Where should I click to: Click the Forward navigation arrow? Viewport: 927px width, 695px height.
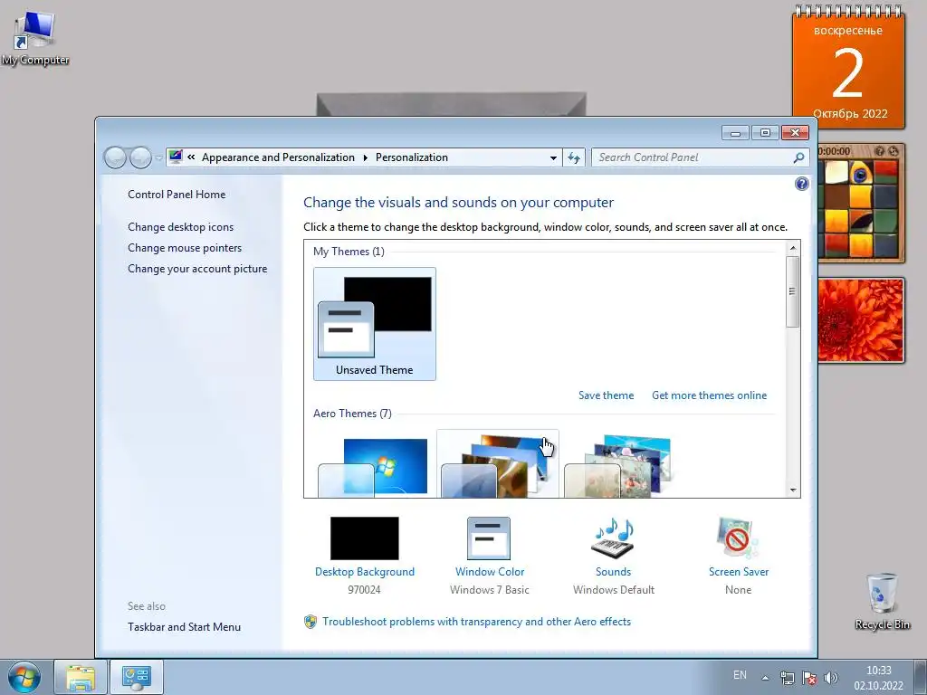(x=140, y=157)
